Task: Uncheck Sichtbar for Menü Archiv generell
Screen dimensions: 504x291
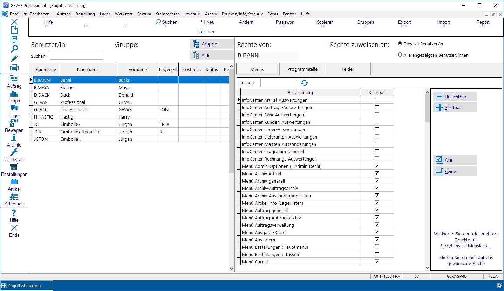Action: pyautogui.click(x=377, y=181)
